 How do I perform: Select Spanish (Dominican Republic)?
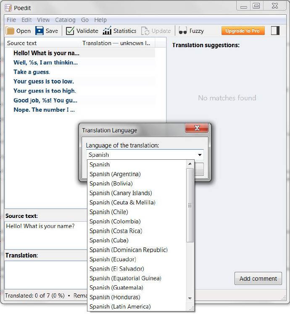[x=137, y=250]
